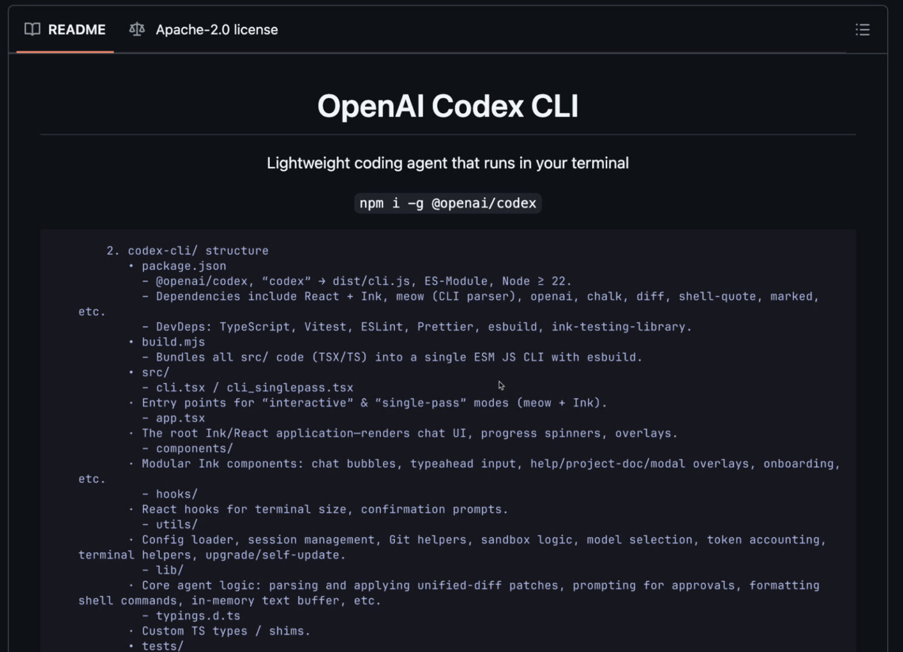Screen dimensions: 903x652
Task: Click the build.mjs entry
Action: (173, 341)
